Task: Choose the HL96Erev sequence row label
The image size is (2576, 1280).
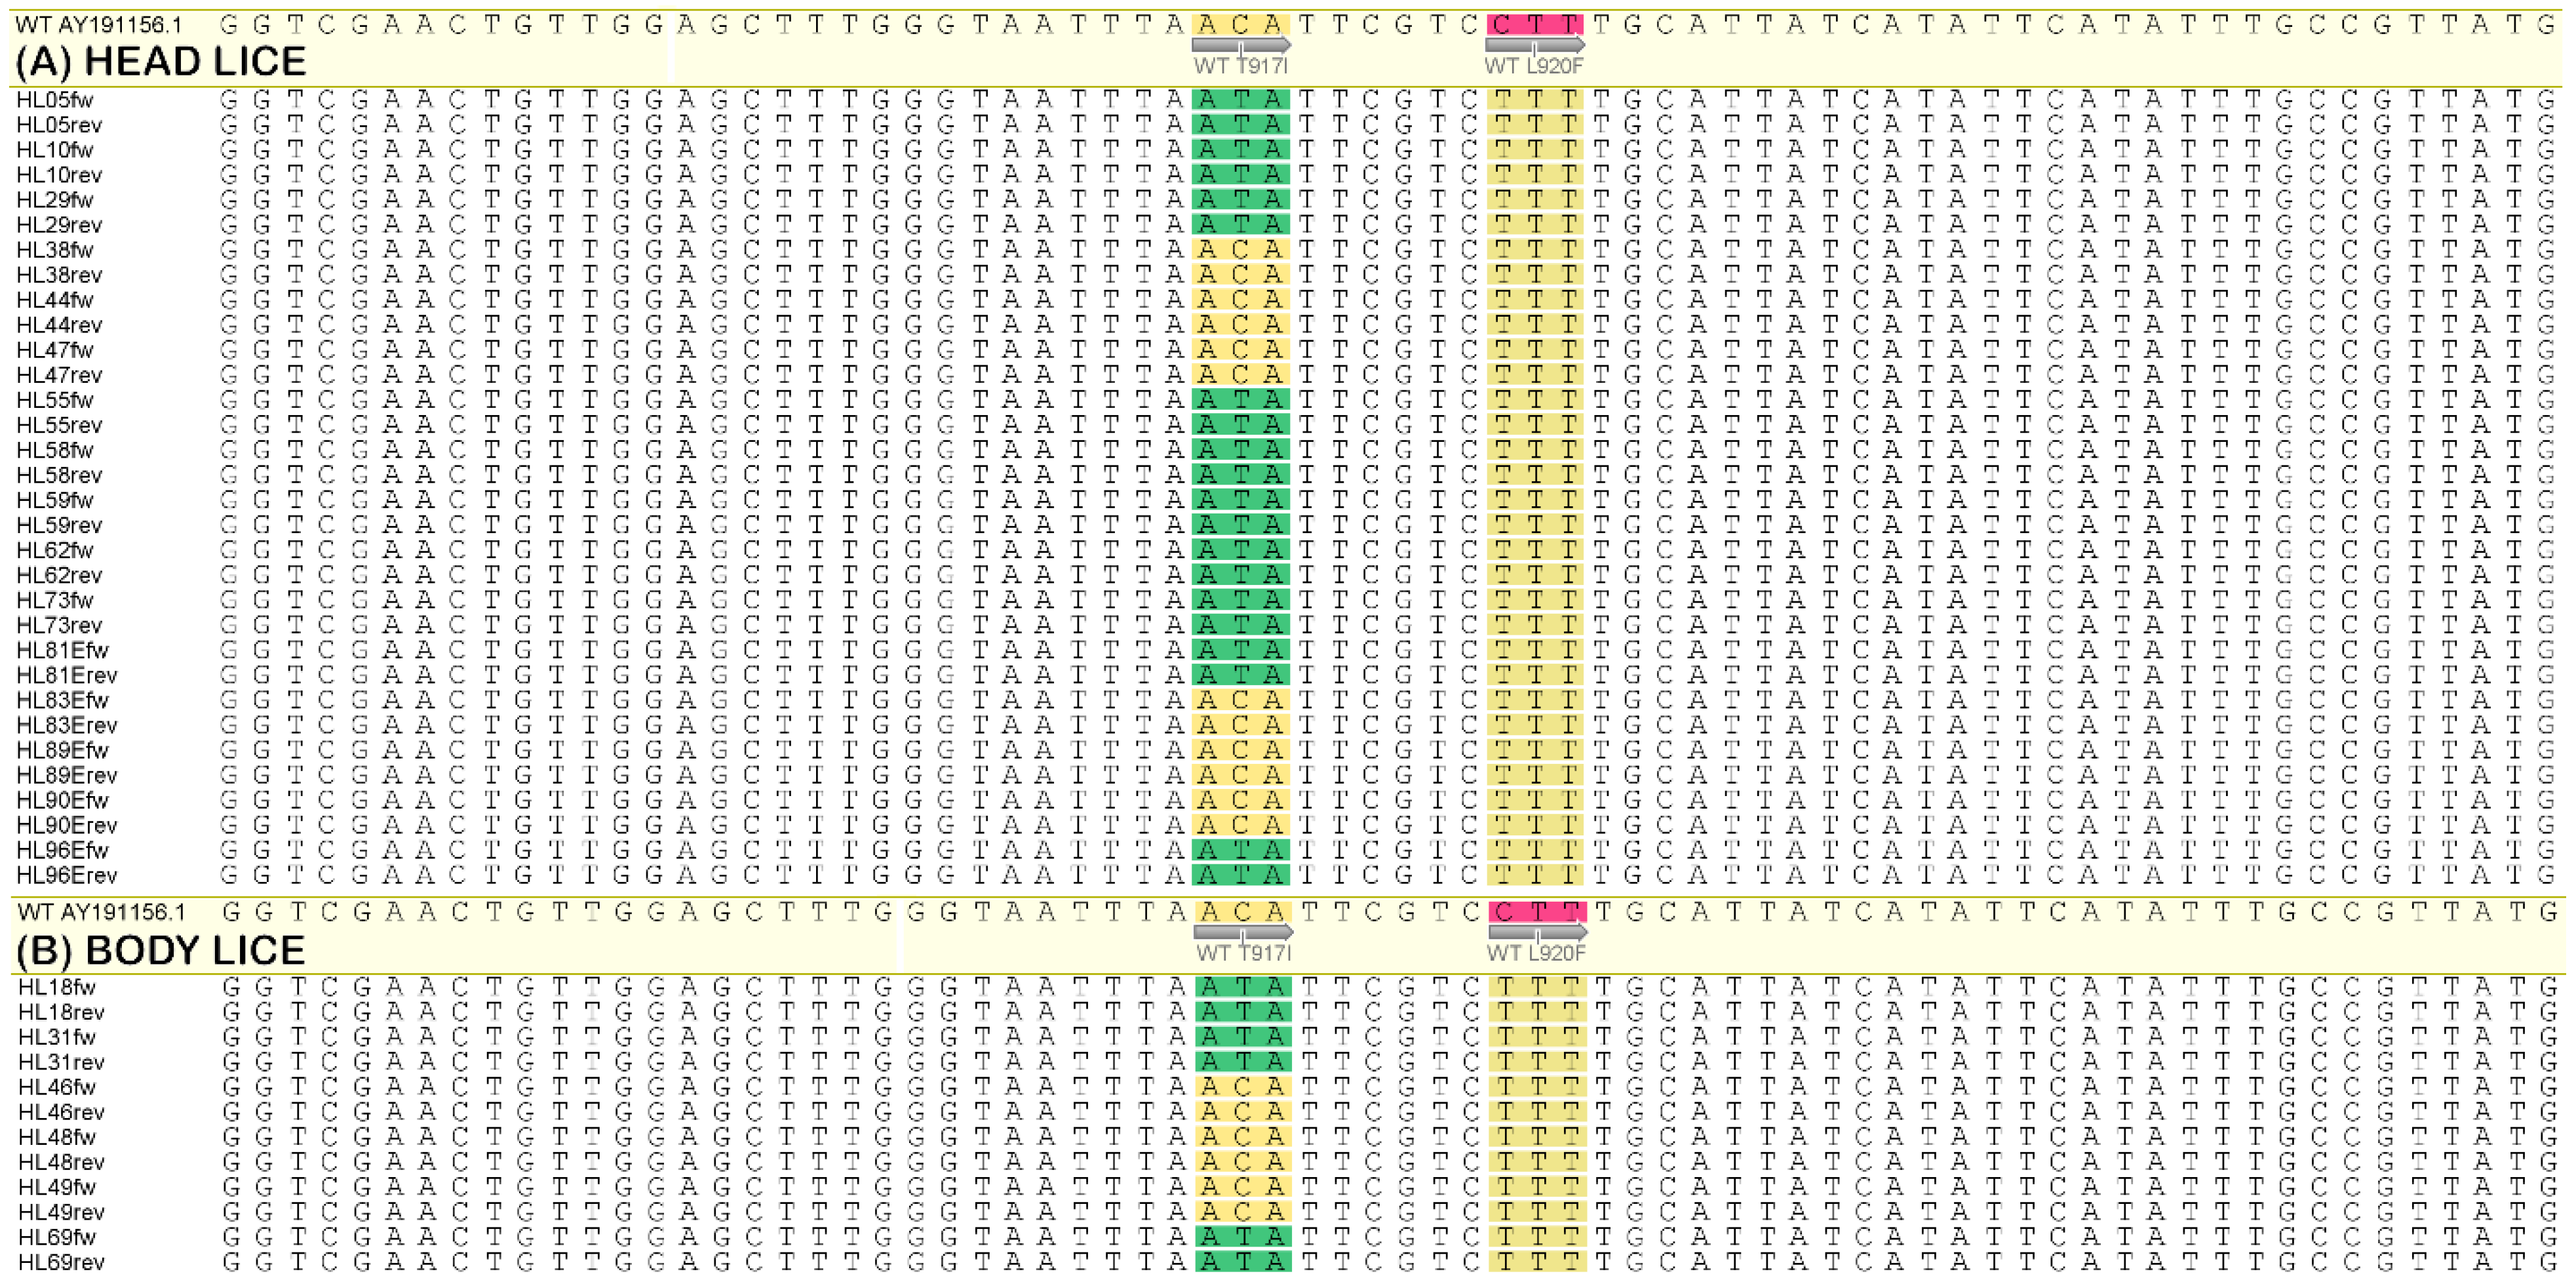Action: click(66, 875)
